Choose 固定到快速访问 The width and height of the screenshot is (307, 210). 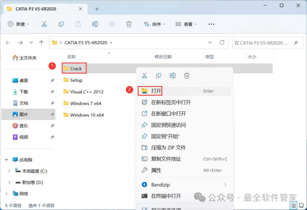click(x=184, y=125)
